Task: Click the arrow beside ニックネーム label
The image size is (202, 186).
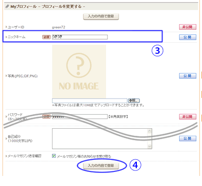Action: pyautogui.click(x=6, y=37)
